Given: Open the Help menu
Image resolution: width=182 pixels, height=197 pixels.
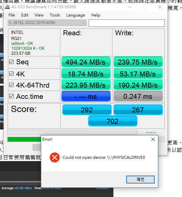Looking at the screenshot, I should (96, 15).
